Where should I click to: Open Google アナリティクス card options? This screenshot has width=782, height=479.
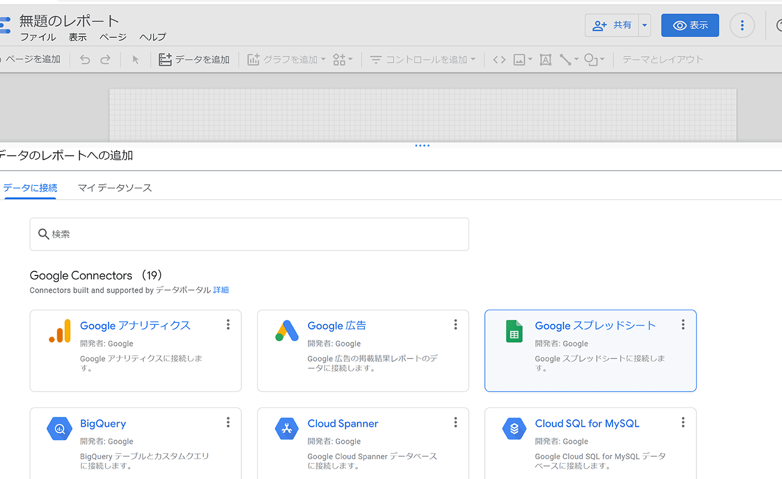(228, 325)
